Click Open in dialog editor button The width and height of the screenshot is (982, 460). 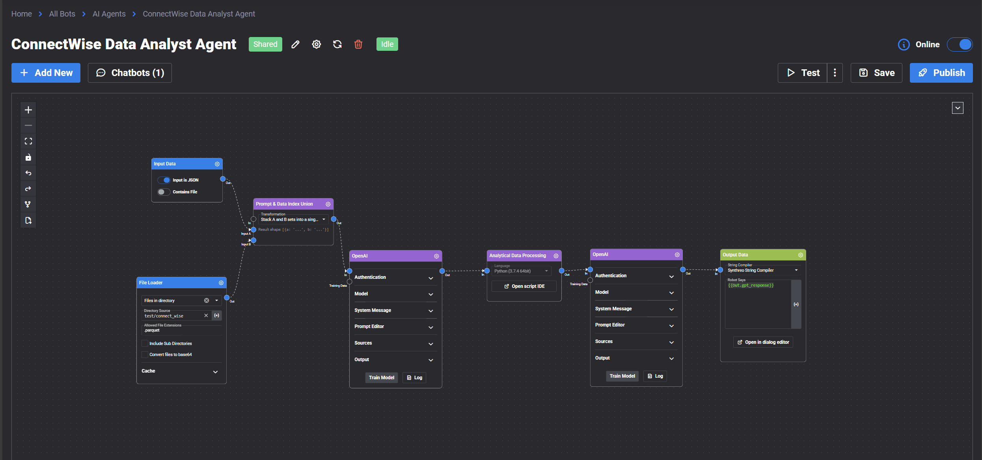(x=763, y=342)
